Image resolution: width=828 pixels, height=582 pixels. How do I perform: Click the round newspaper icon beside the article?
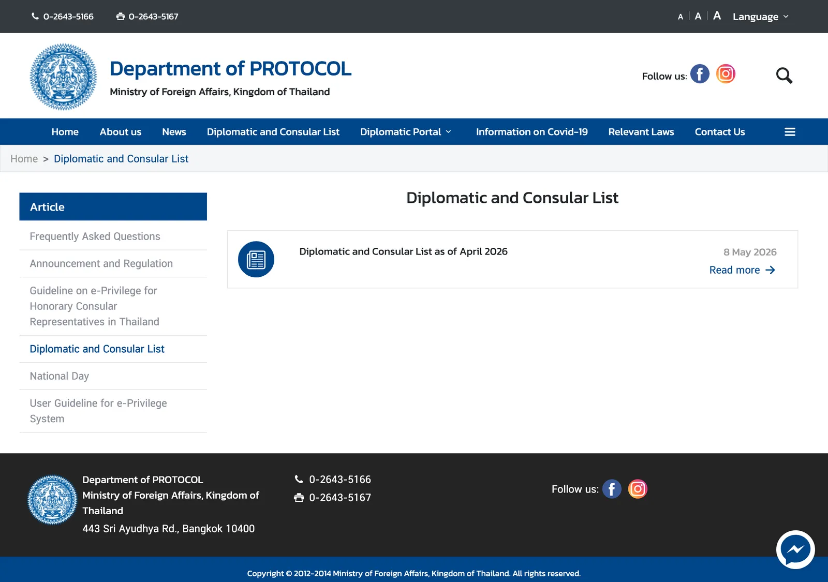point(256,259)
